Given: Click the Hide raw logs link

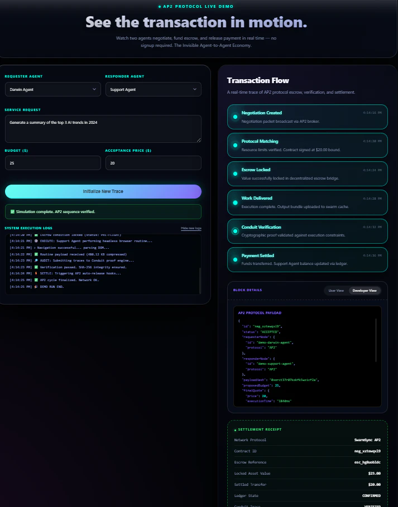Looking at the screenshot, I should coord(191,228).
